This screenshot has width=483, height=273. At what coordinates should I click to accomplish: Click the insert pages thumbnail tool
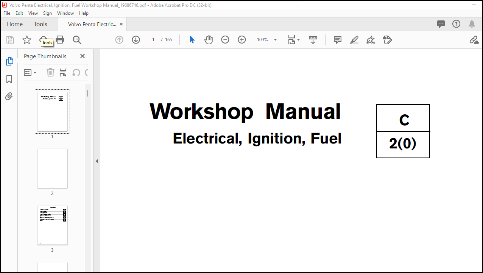[63, 72]
